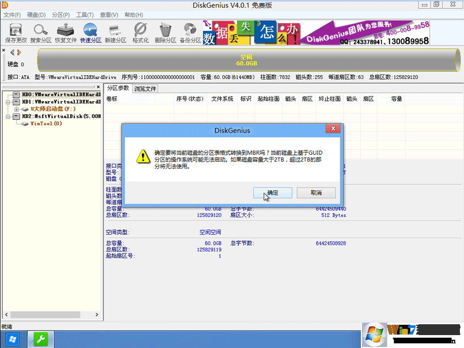Screen dimensions: 464x348
Task: Collapse the HD2 MsftVirtualDisk tree node
Action: pyautogui.click(x=7, y=116)
